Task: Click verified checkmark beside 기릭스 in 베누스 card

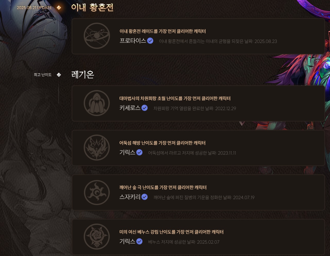Action: click(139, 242)
